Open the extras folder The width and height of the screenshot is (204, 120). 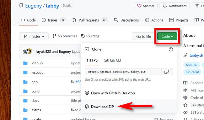click(x=36, y=110)
